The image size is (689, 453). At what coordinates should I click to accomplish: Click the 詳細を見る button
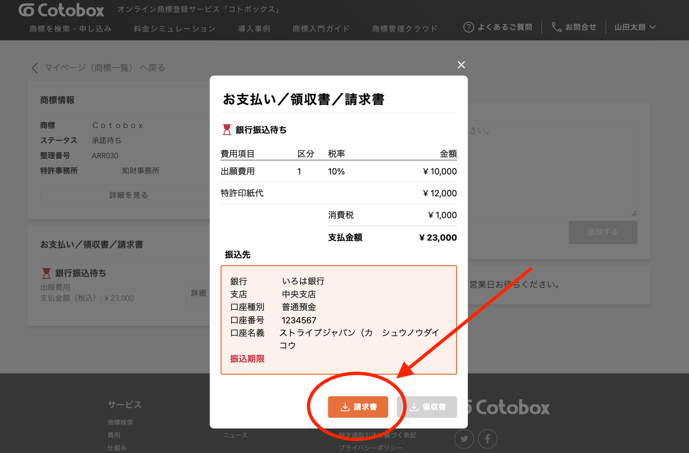pos(128,195)
